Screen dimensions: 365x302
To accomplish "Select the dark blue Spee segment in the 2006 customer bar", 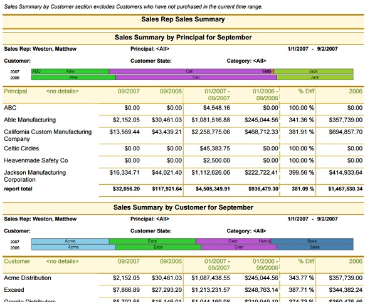I will coord(315,247).
